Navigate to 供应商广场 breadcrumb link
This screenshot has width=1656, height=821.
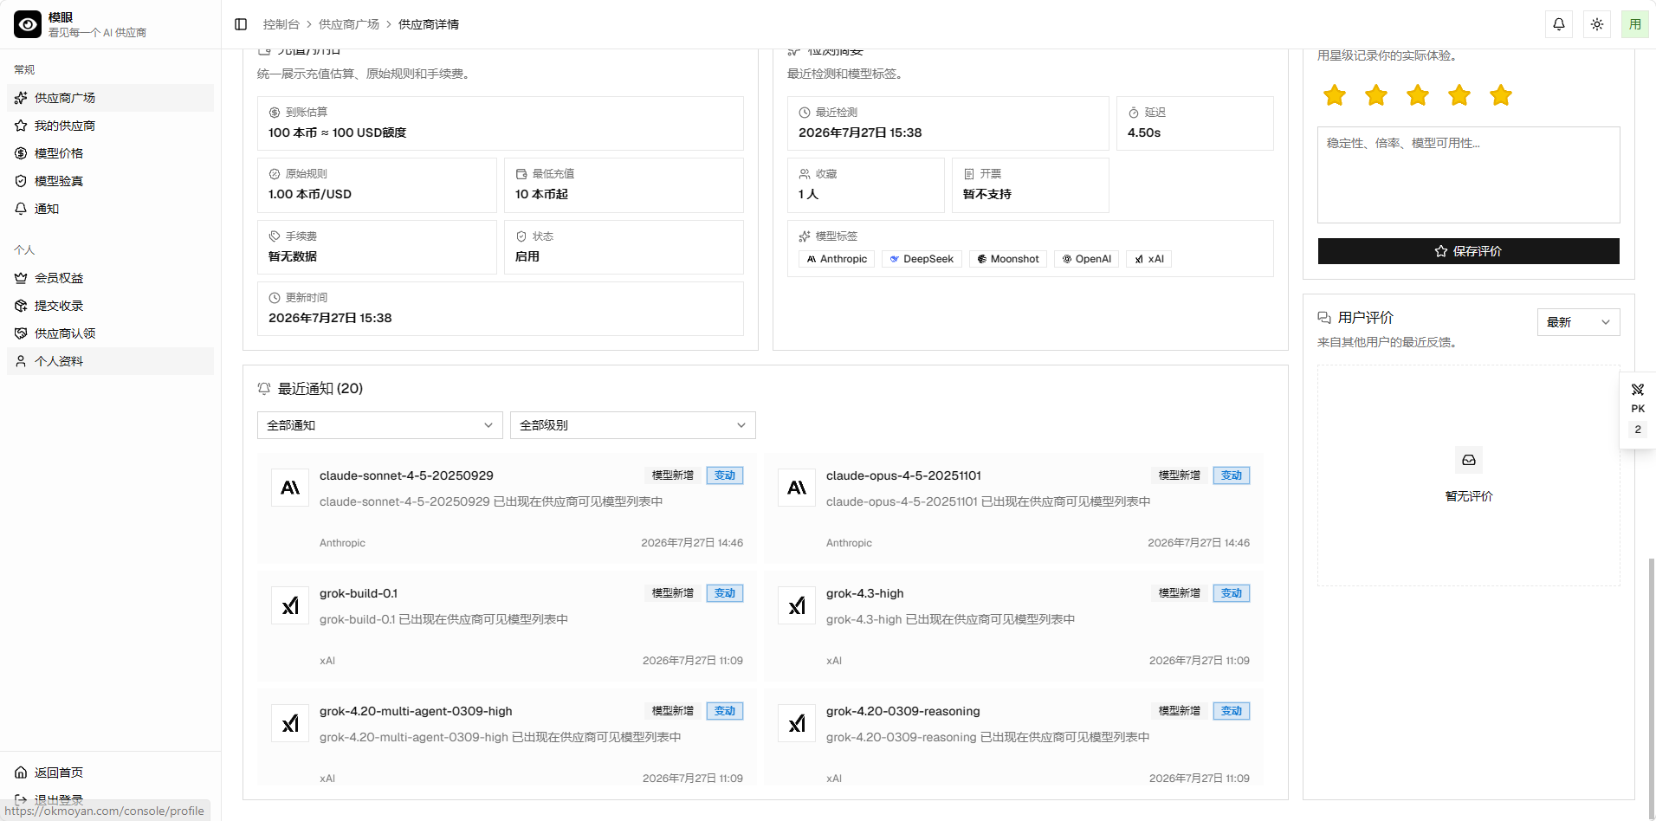coord(349,24)
